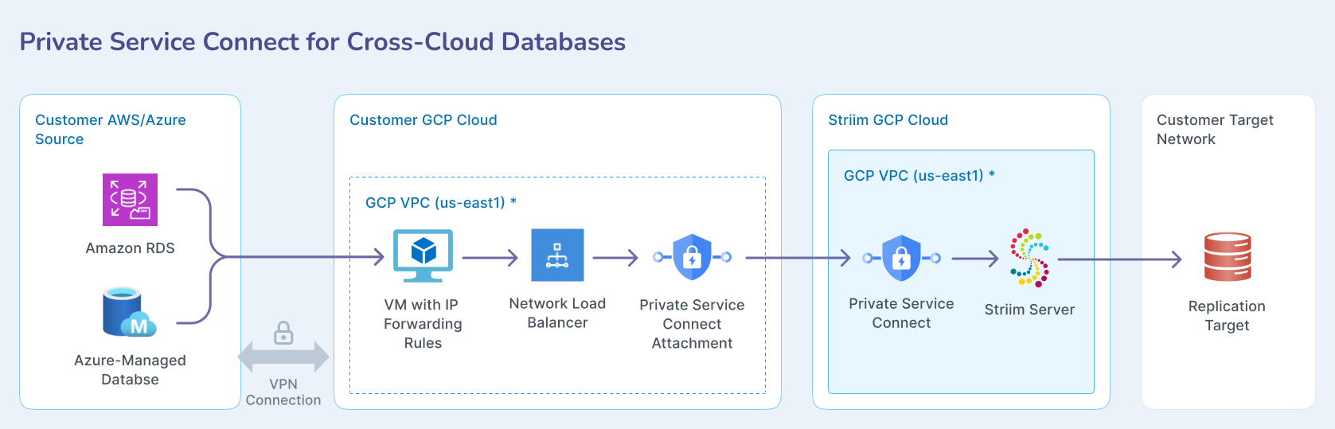Select the Azure-Managed Database icon

coord(129,312)
